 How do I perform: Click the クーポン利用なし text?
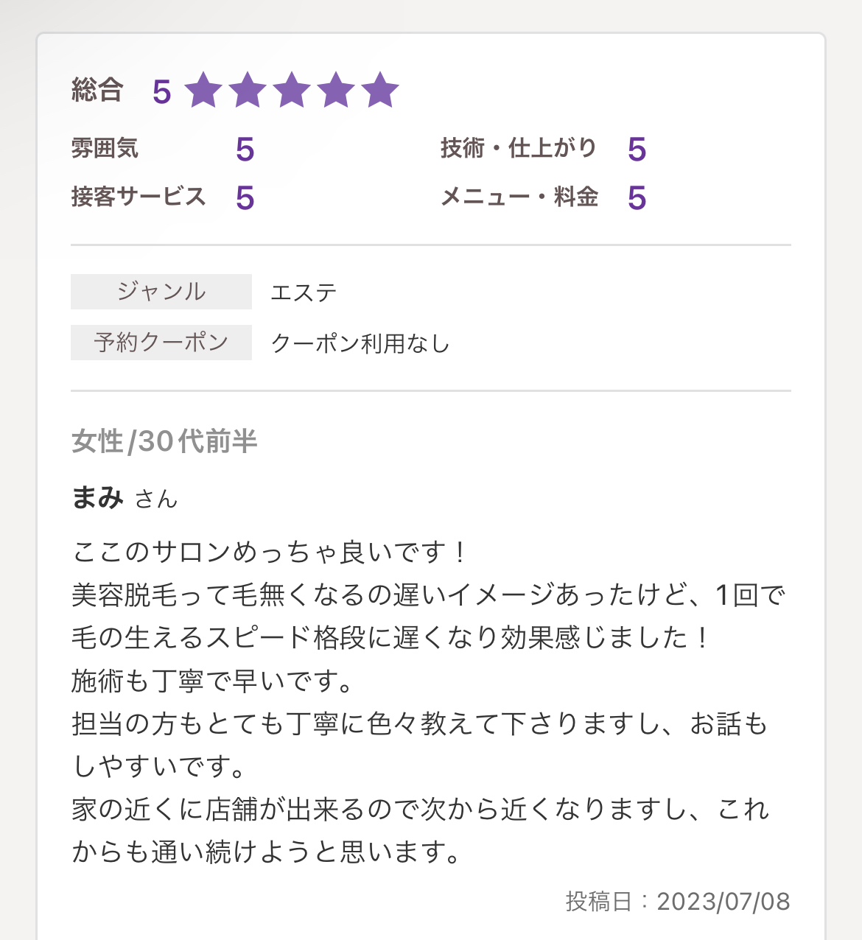point(360,343)
